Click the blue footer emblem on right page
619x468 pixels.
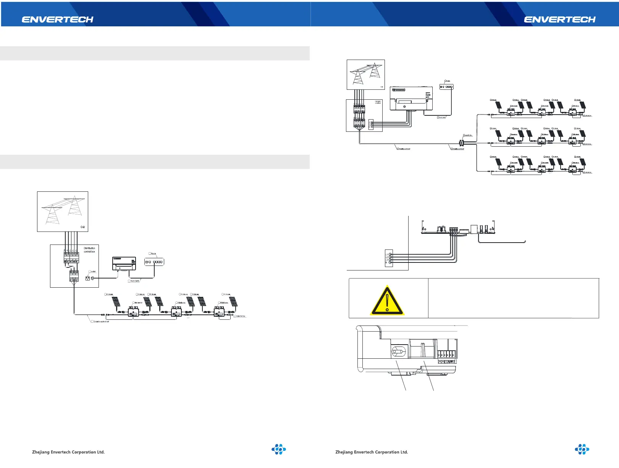[582, 449]
